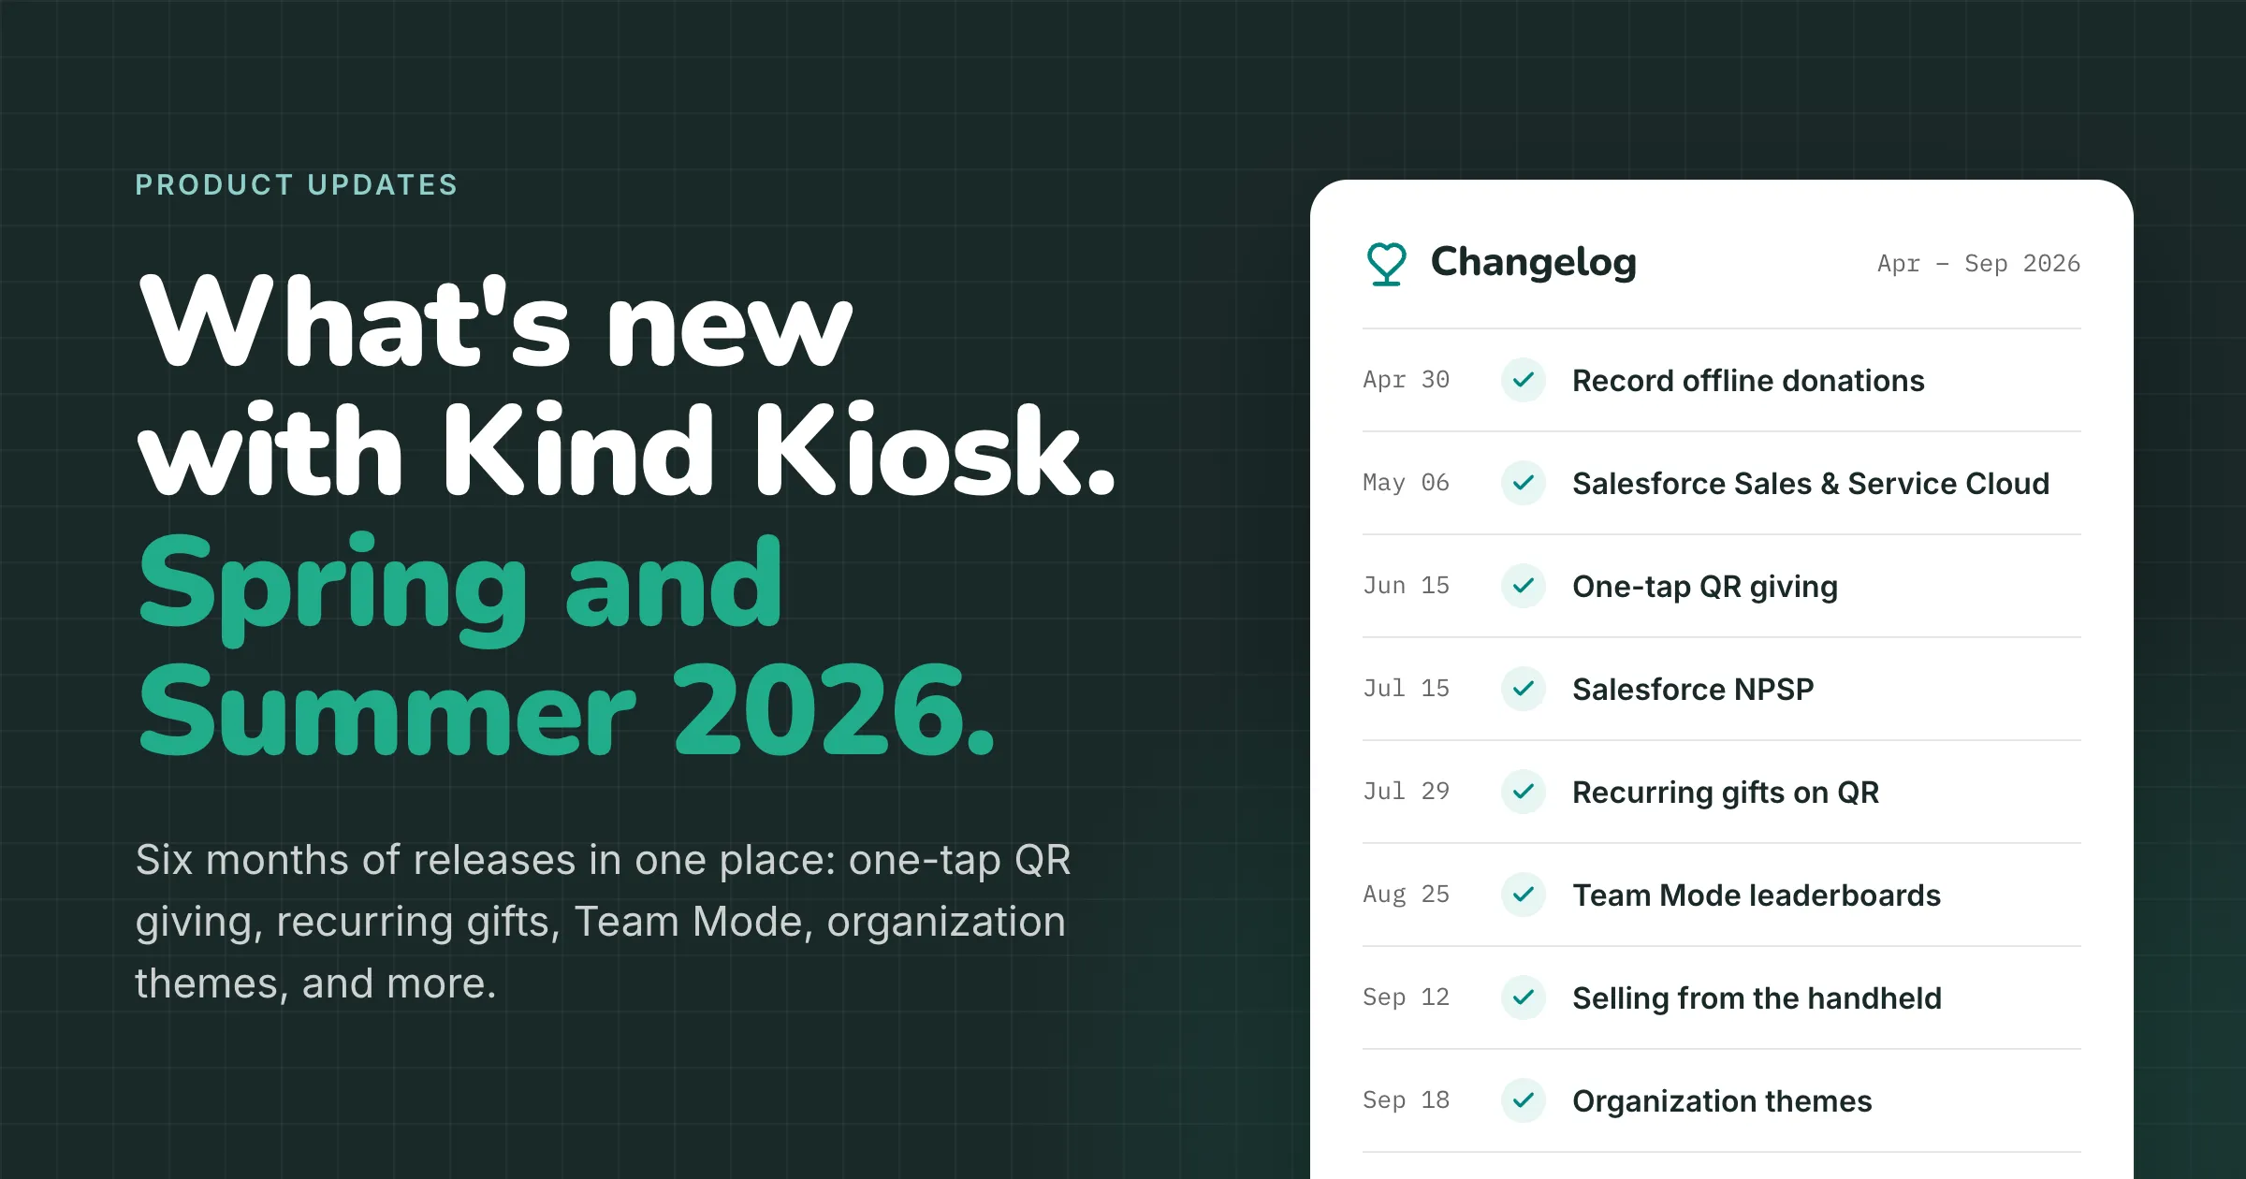Click the checkmark next to Salesforce NPSP

point(1524,689)
